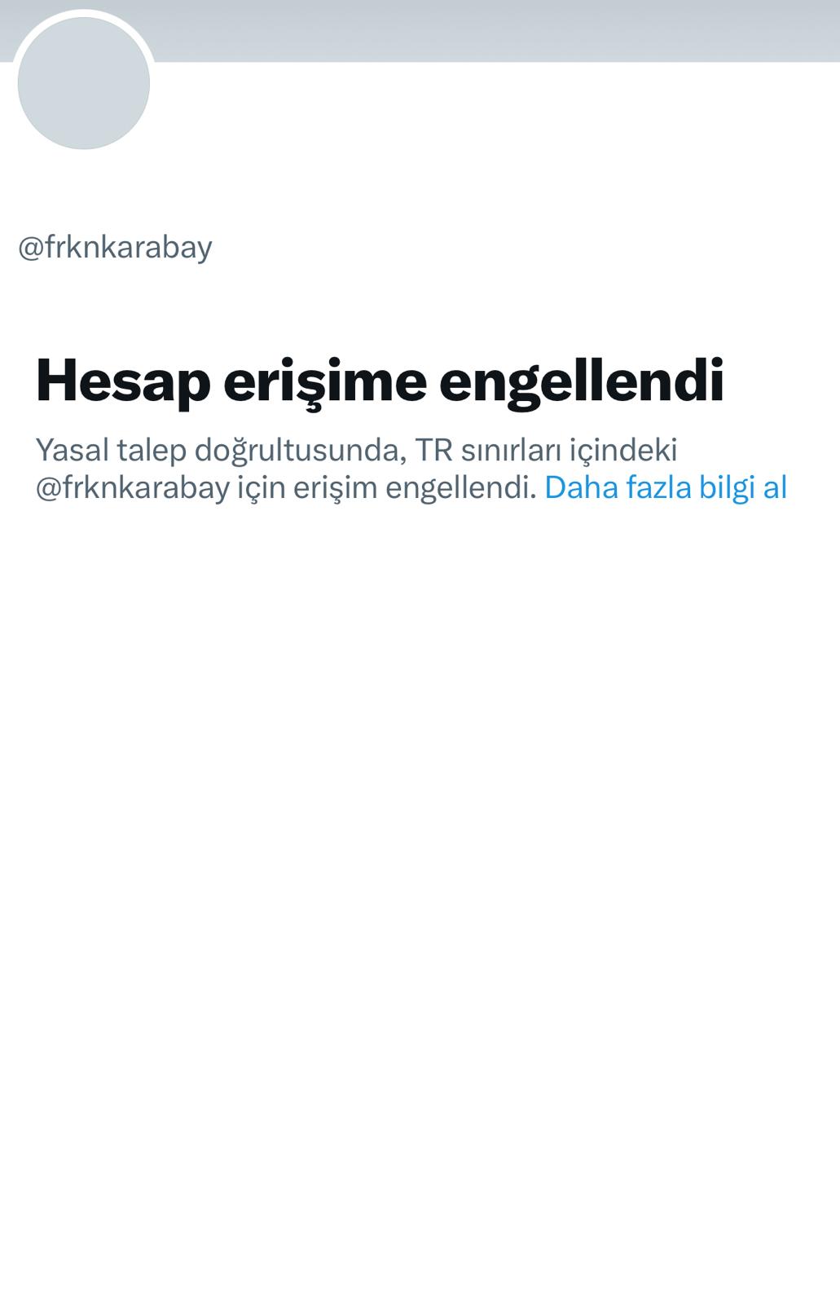The width and height of the screenshot is (840, 1304).
Task: Click the banner area right of the avatar
Action: (497, 30)
